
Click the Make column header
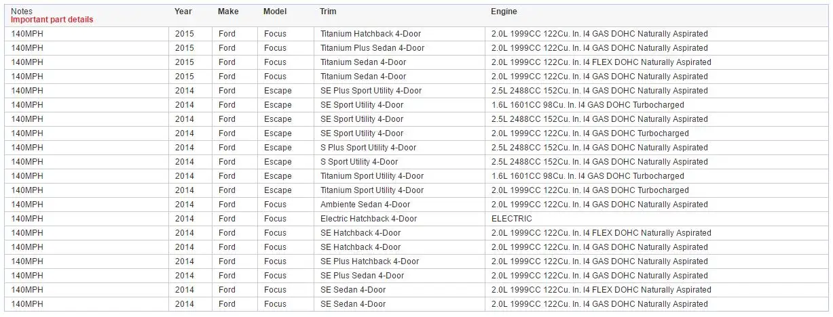[x=228, y=12]
